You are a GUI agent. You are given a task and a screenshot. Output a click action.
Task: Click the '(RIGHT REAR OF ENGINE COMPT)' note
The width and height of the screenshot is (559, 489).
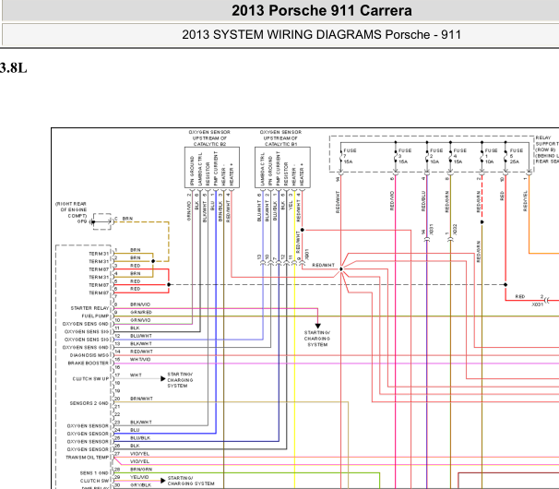[x=71, y=209]
